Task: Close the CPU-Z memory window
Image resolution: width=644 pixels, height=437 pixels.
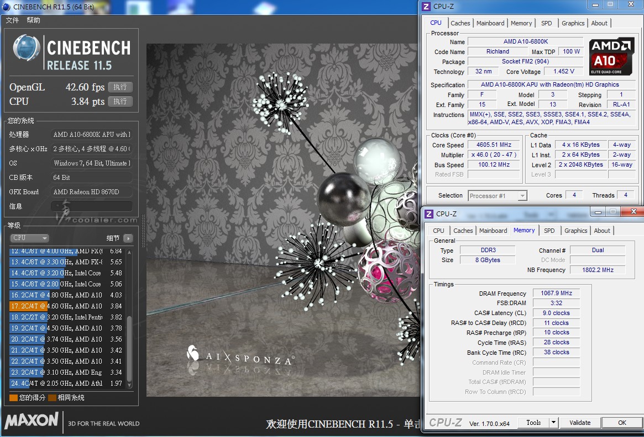Action: 633,211
